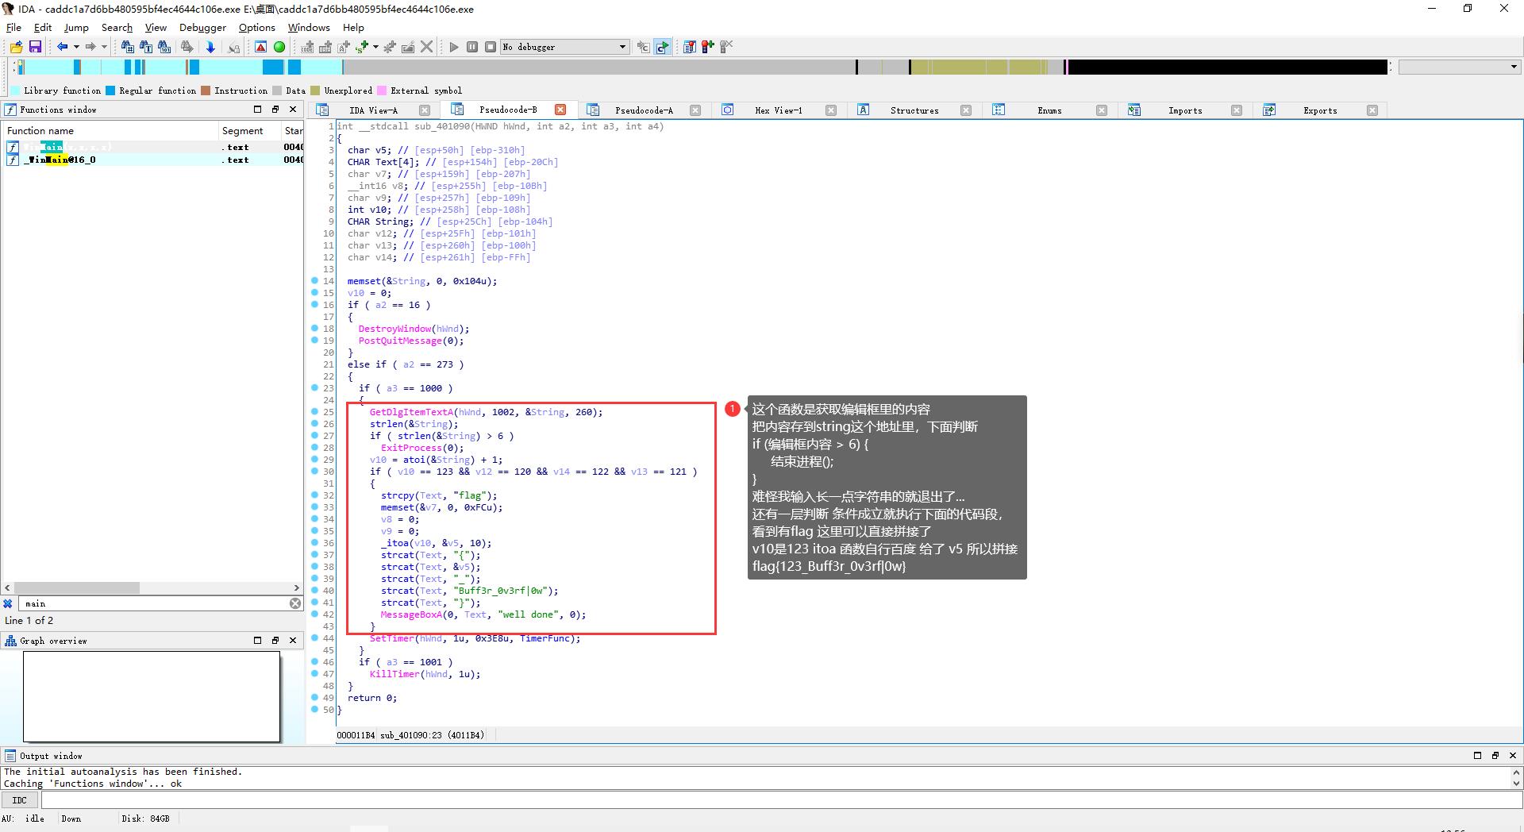1524x832 pixels.
Task: Click the IDC button near the command line
Action: (20, 799)
